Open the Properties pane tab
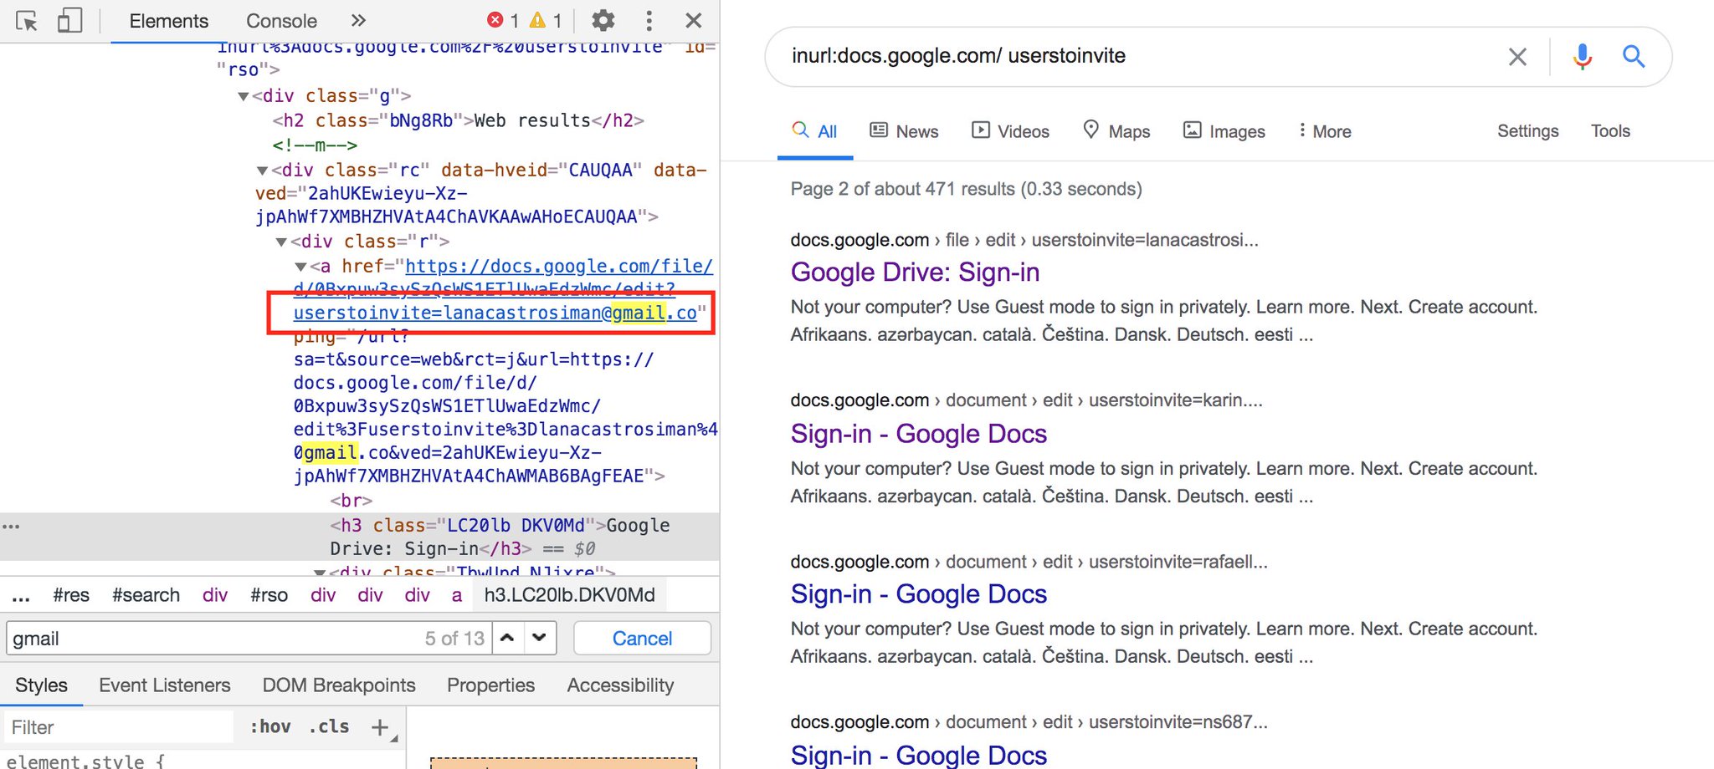This screenshot has height=769, width=1714. pos(490,685)
